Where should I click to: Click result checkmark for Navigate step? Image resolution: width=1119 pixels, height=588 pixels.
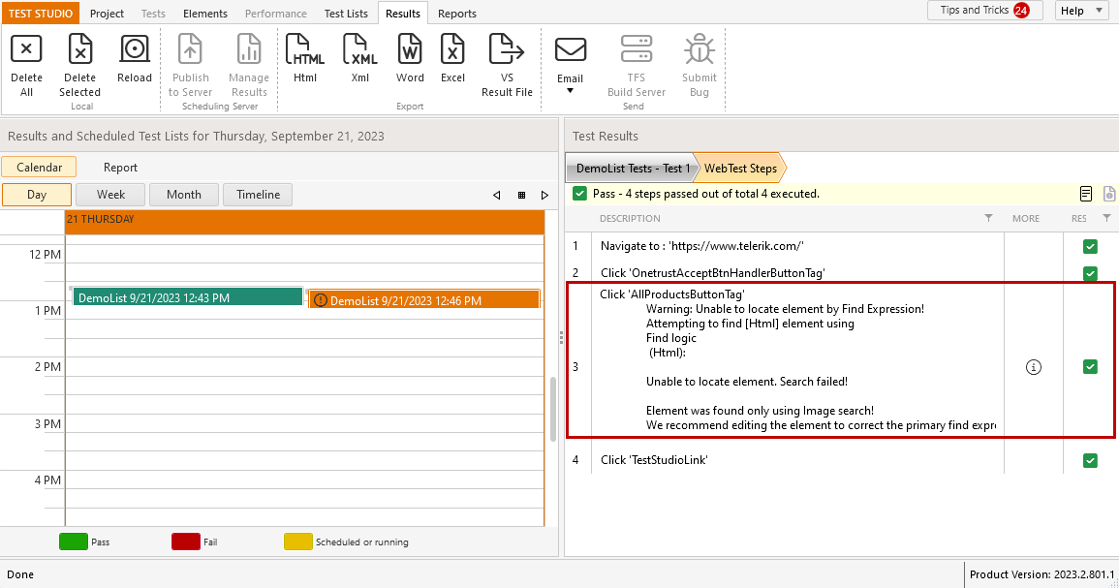(1090, 246)
